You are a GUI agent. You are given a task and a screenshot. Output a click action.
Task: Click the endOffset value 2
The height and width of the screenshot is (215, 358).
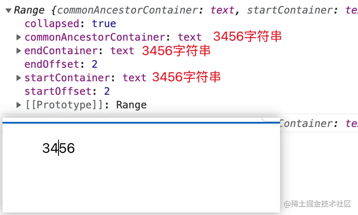point(95,64)
